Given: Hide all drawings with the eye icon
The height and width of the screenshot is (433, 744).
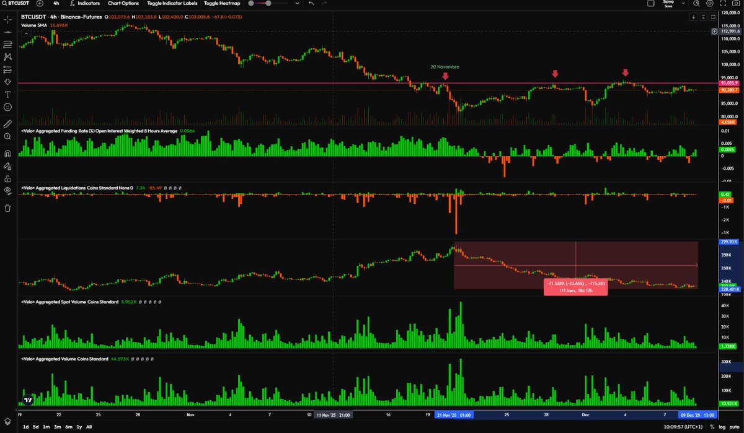Looking at the screenshot, I should pos(7,191).
